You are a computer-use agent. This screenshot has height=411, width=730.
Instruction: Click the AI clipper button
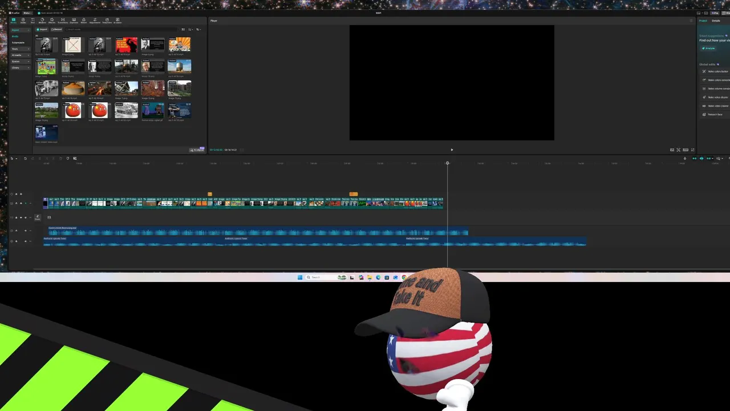pos(197,150)
